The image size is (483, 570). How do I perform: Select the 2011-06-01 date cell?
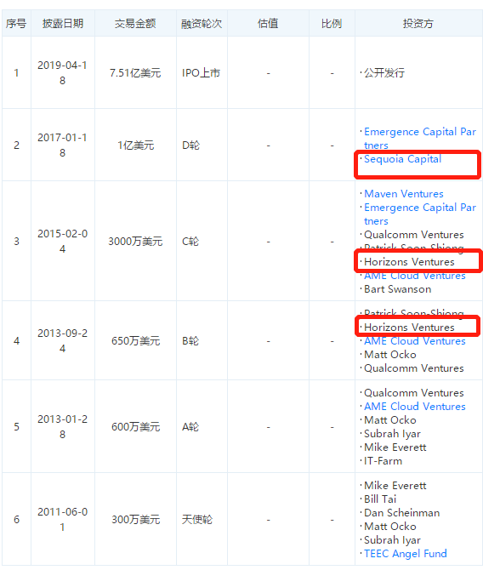click(x=63, y=519)
